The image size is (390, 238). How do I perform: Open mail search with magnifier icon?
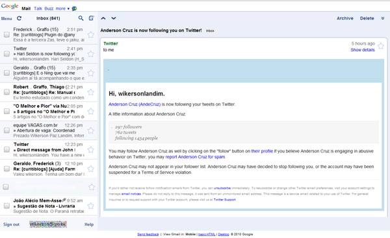(x=81, y=18)
